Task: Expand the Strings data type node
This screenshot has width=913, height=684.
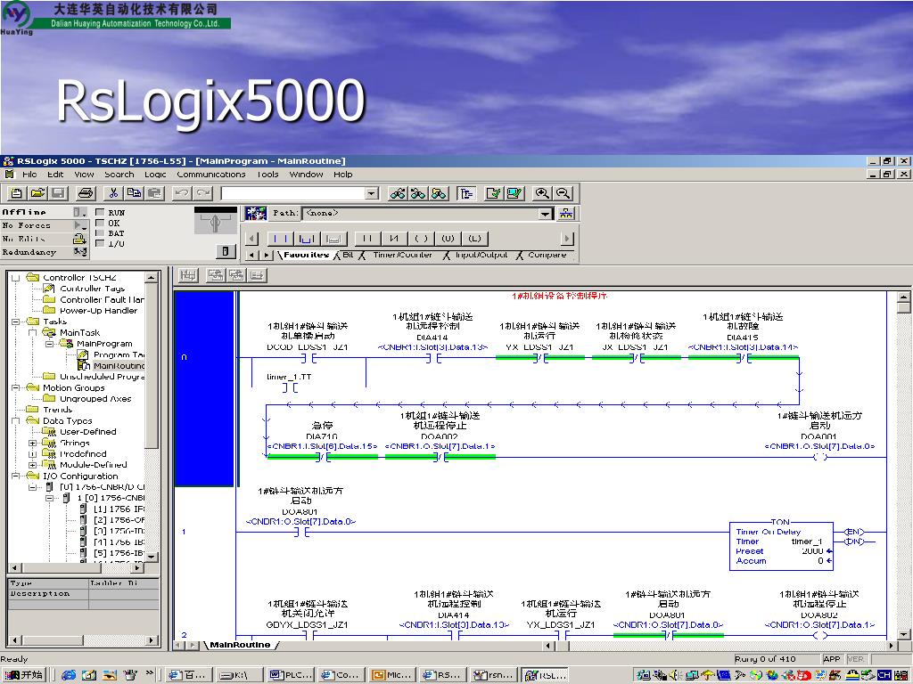Action: 33,444
